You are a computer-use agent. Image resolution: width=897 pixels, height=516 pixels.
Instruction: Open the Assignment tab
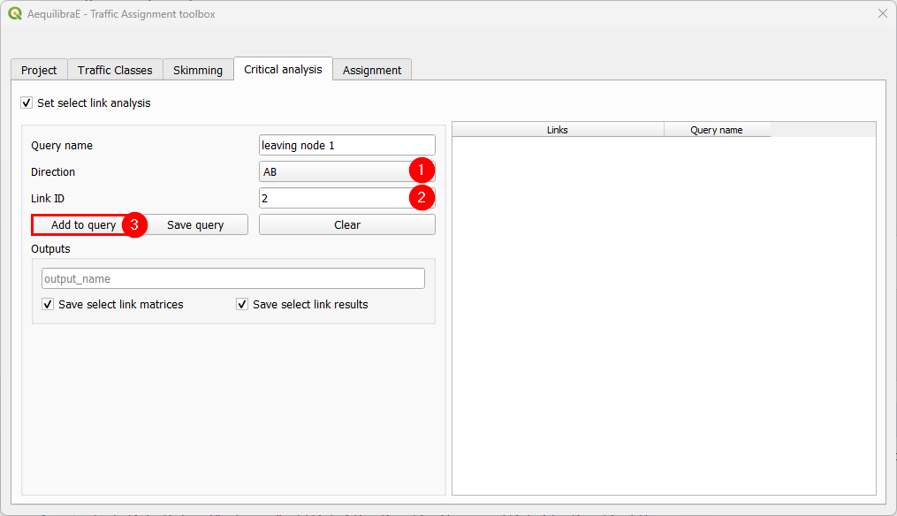point(372,70)
